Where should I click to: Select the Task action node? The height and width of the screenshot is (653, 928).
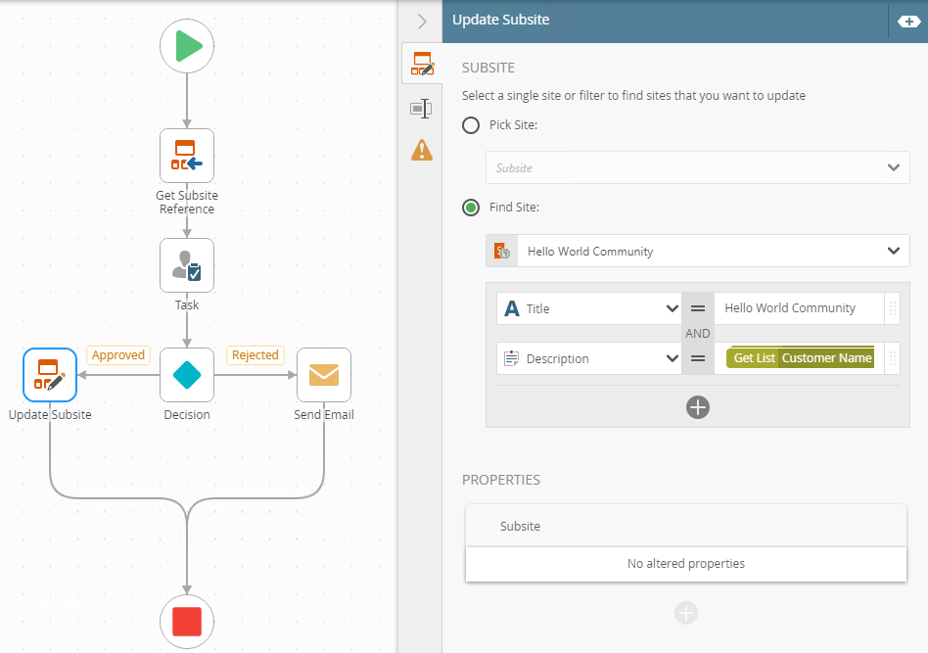coord(187,265)
